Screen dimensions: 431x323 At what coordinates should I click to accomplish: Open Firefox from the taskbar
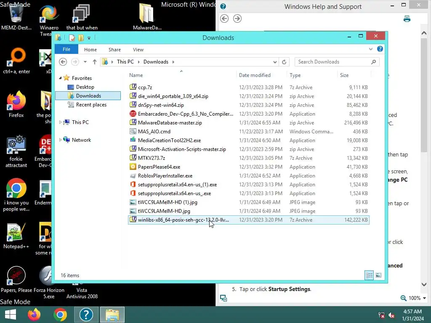point(34,315)
